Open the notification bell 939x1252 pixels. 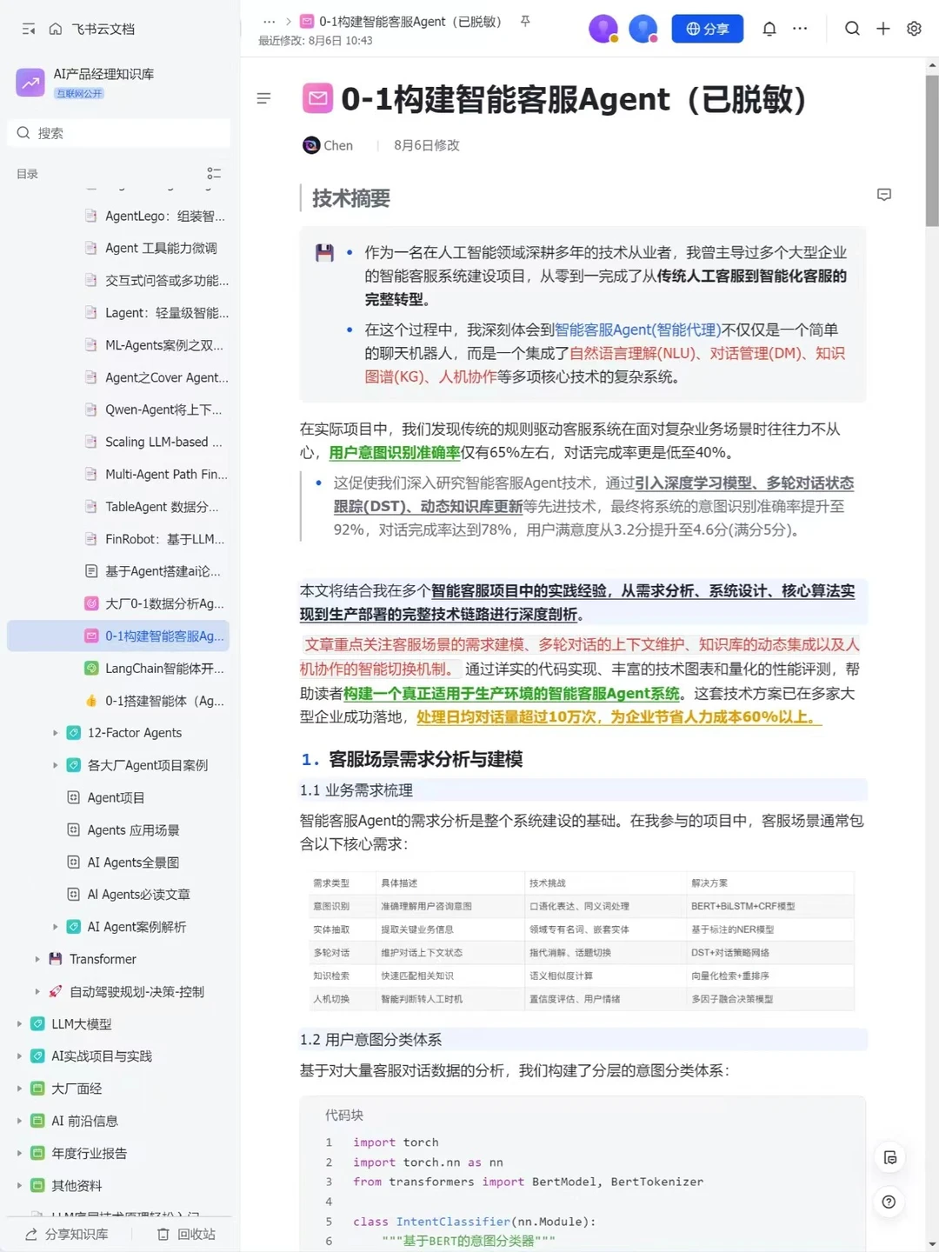point(769,28)
